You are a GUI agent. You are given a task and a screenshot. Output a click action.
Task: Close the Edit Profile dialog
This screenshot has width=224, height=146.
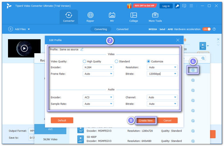[x=178, y=40]
